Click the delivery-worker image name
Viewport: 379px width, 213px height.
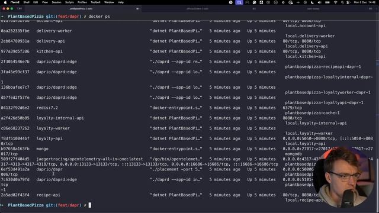click(x=54, y=31)
